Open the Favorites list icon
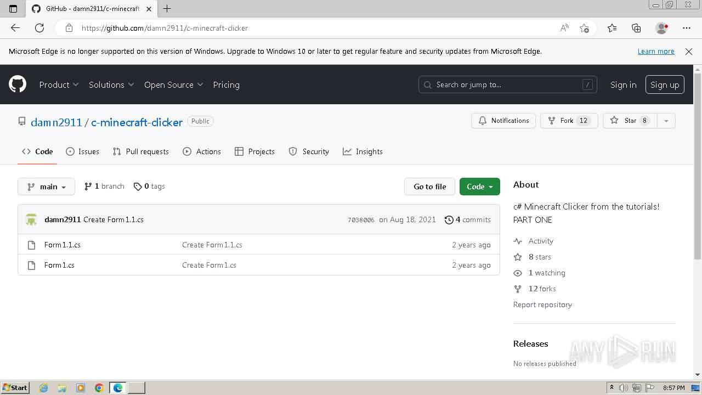 point(612,28)
